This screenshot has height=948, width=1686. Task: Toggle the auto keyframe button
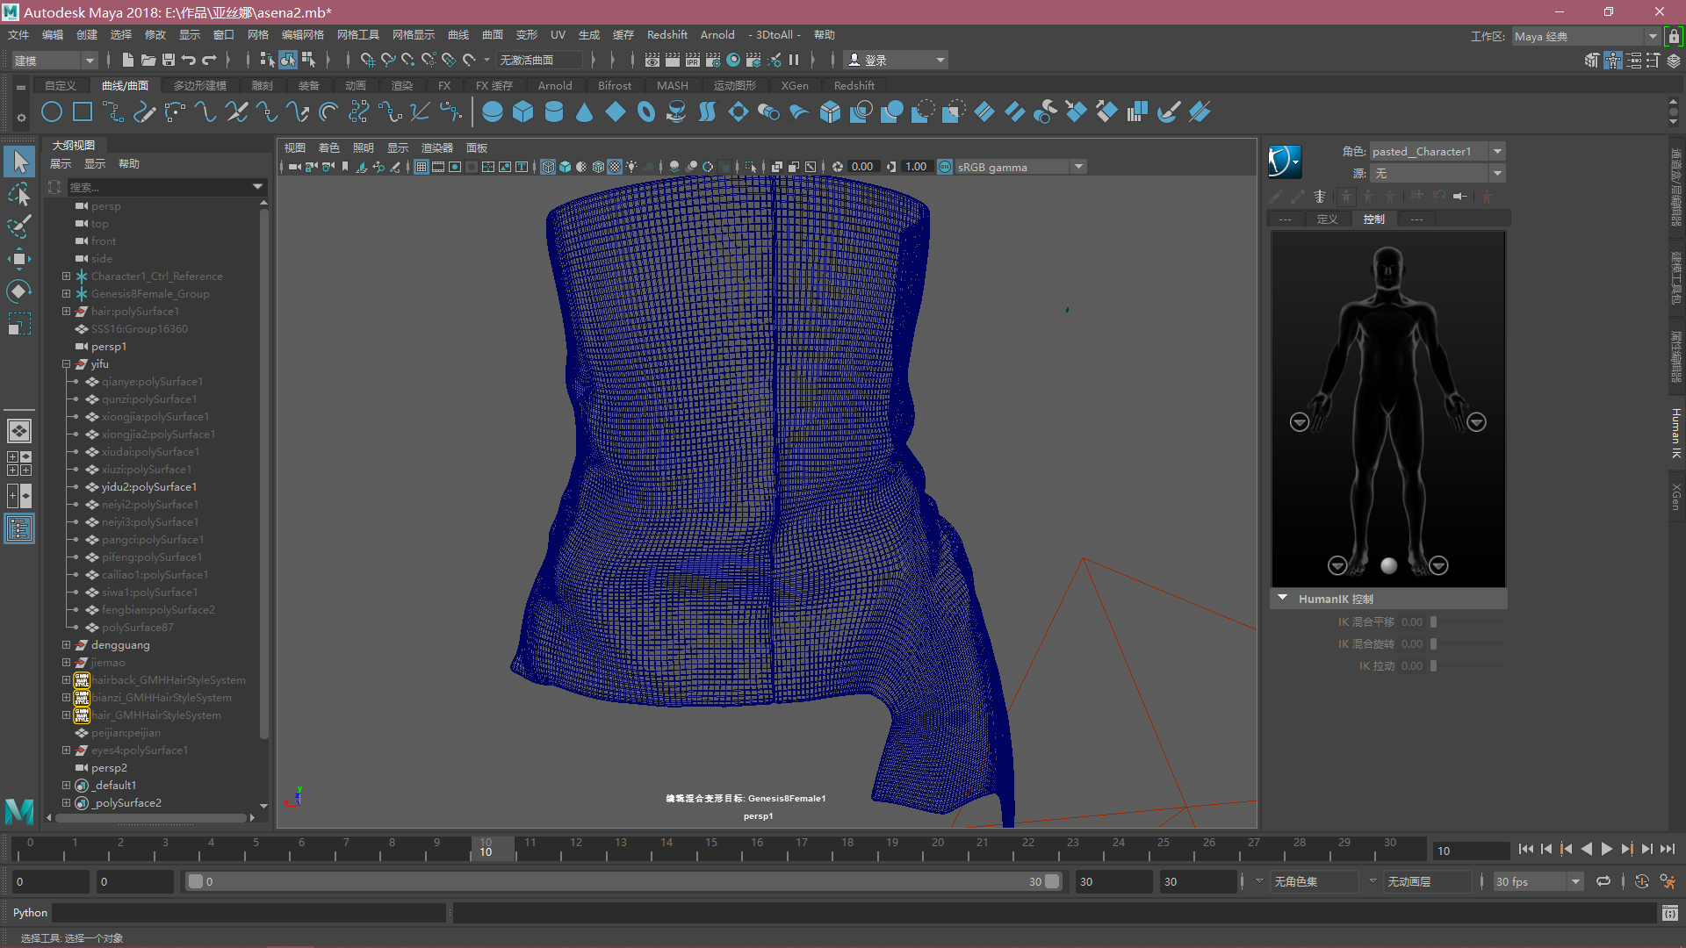click(1642, 882)
